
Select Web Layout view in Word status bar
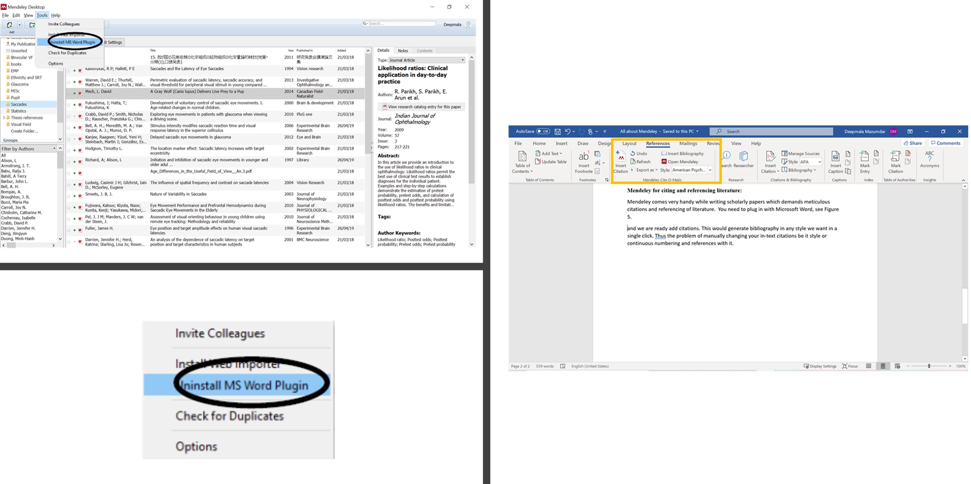(x=898, y=366)
